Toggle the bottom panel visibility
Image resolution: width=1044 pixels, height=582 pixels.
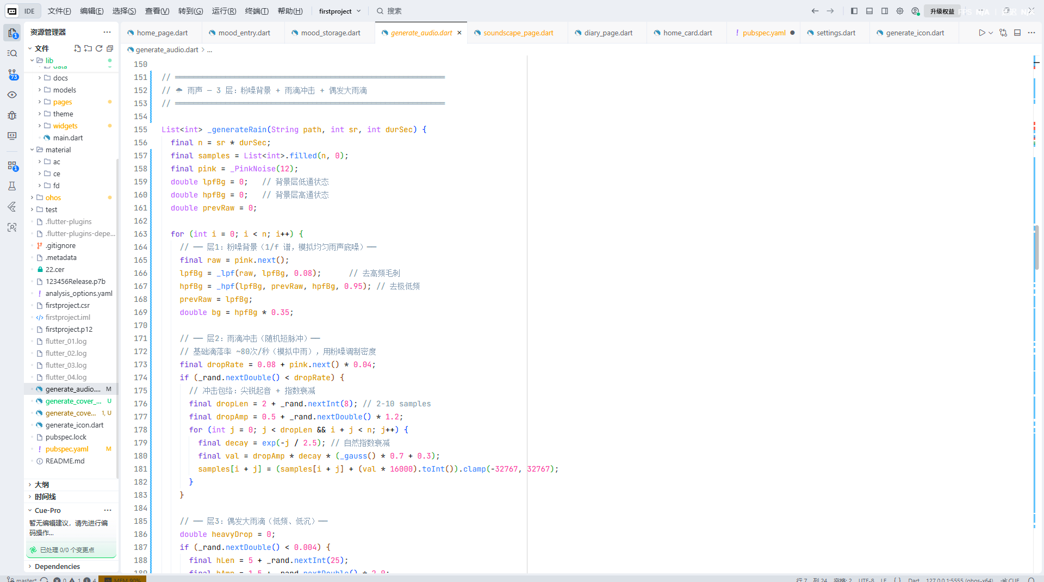coord(869,11)
